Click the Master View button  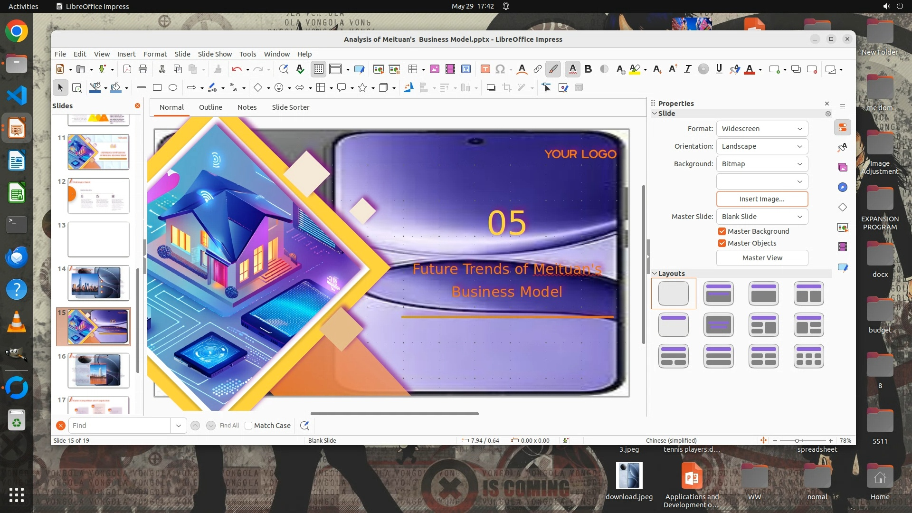pyautogui.click(x=762, y=258)
